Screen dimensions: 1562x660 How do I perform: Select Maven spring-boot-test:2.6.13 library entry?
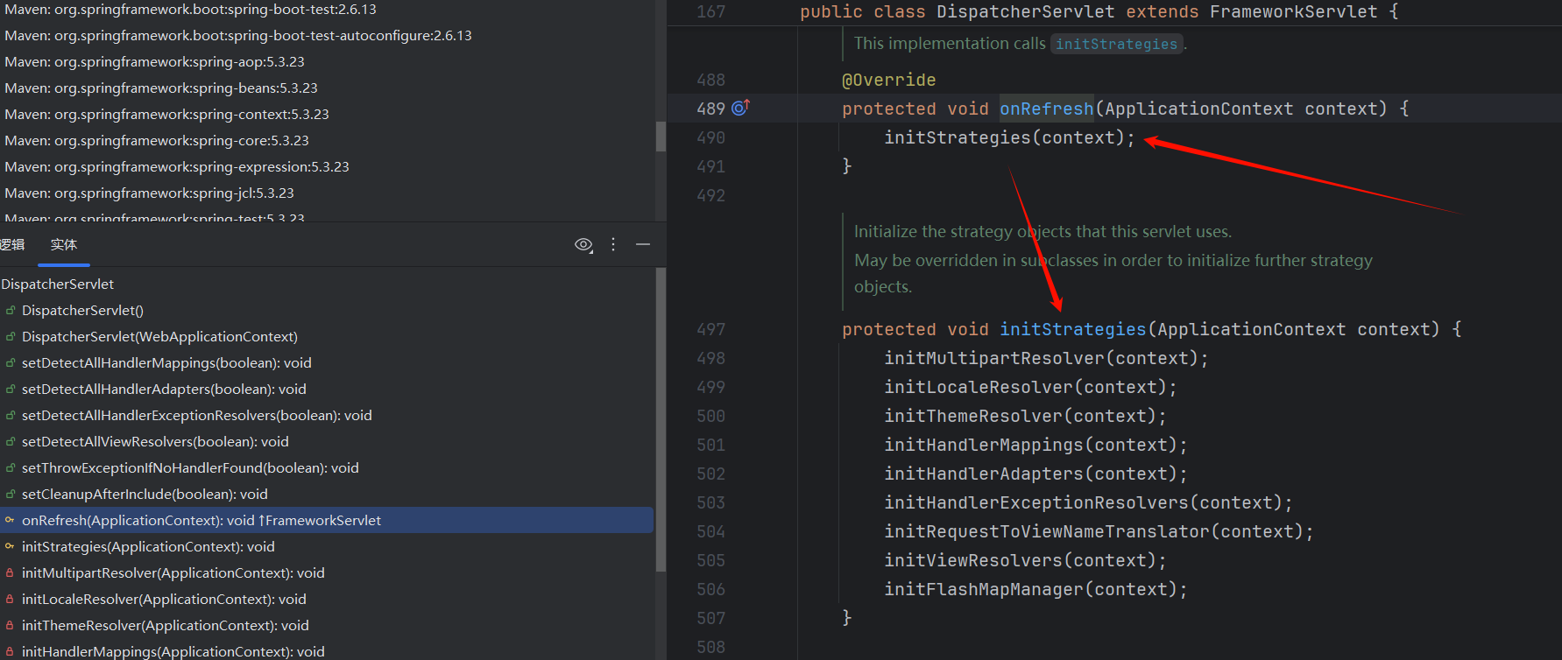[190, 10]
